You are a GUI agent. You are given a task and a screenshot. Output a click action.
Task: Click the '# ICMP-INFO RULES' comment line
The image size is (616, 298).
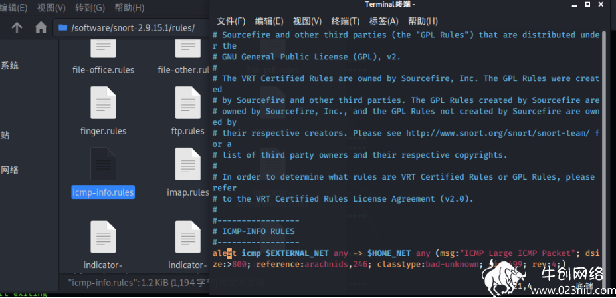pos(254,231)
